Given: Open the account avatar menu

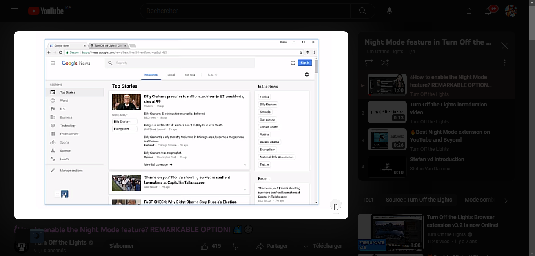Looking at the screenshot, I should click(x=511, y=11).
